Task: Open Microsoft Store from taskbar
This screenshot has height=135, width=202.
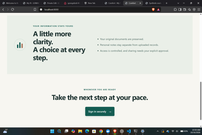Action: coord(94,131)
